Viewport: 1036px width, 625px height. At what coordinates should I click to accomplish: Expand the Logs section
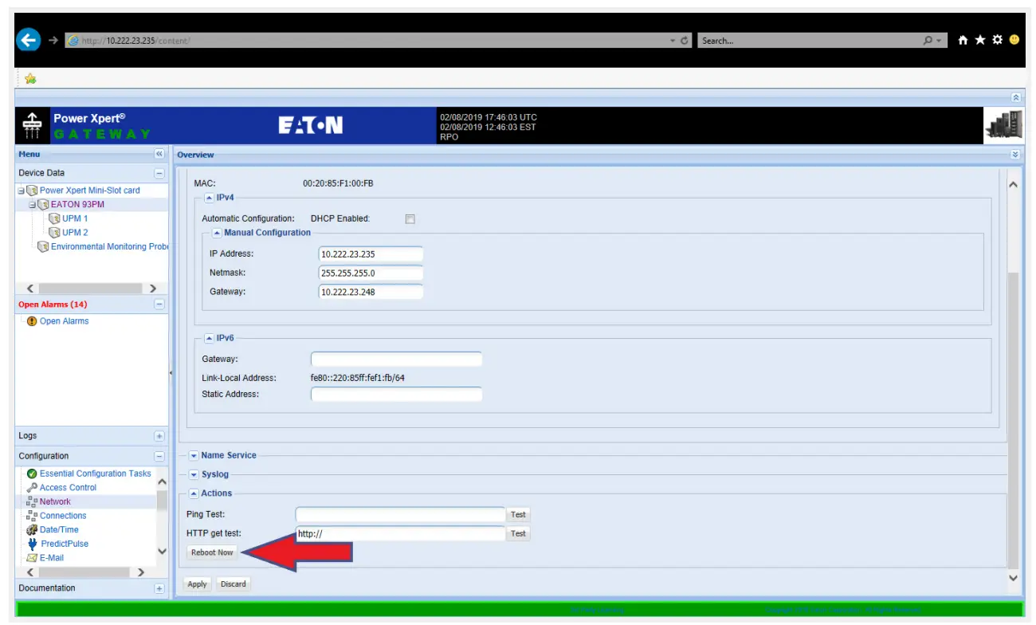coord(159,436)
